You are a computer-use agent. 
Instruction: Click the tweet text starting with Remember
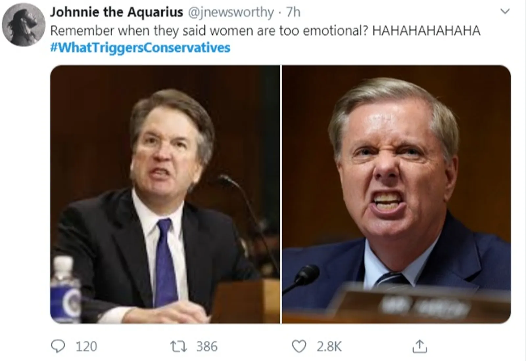click(265, 31)
